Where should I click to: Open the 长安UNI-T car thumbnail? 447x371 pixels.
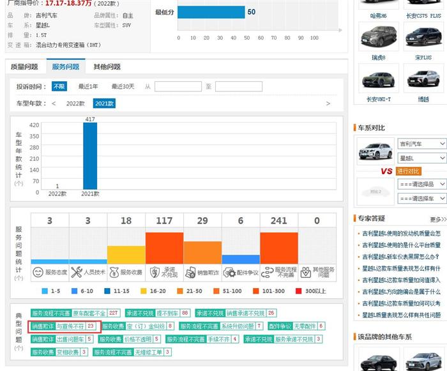379,78
